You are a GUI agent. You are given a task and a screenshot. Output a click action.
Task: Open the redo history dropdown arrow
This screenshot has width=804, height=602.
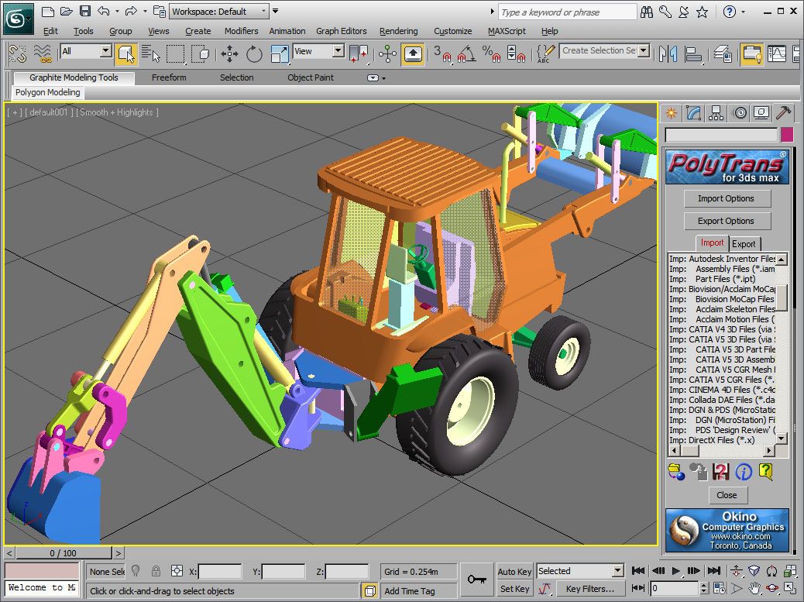(145, 12)
